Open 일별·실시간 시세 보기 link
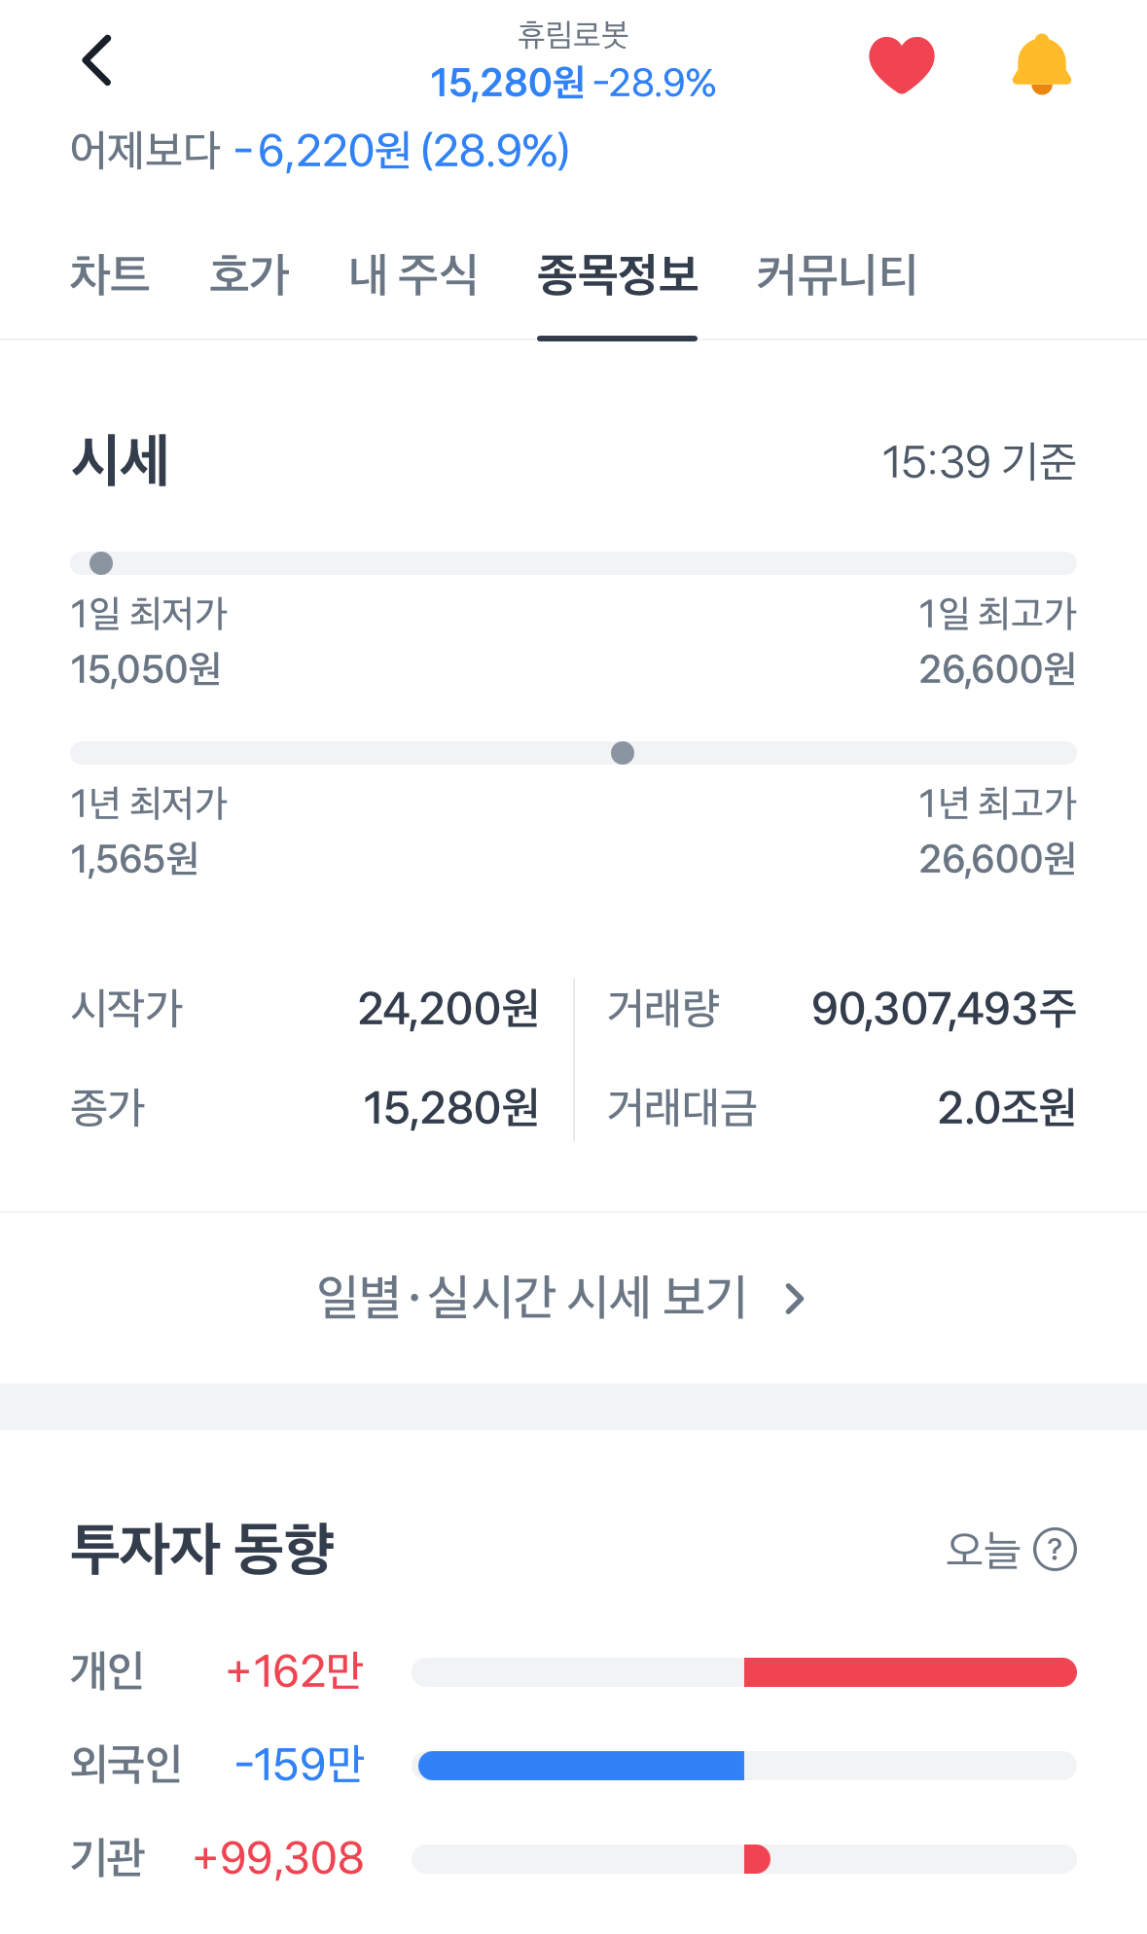1147x1934 pixels. coord(531,1298)
